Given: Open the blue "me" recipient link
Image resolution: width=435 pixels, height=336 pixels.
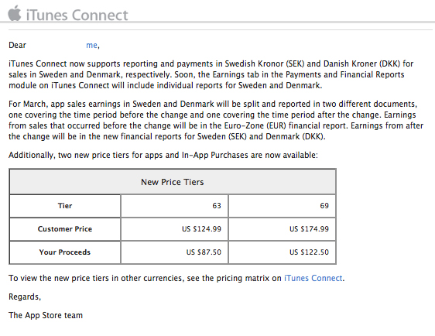Looking at the screenshot, I should point(91,45).
